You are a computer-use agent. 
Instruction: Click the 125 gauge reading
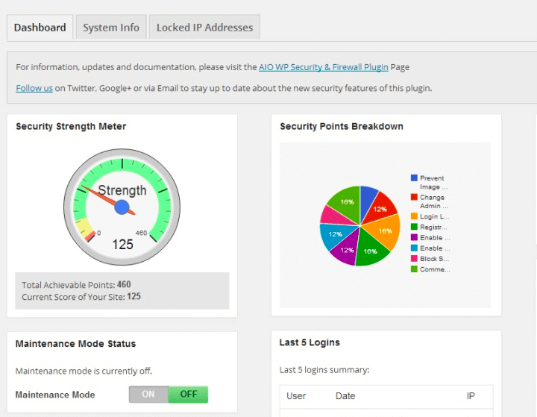(122, 244)
